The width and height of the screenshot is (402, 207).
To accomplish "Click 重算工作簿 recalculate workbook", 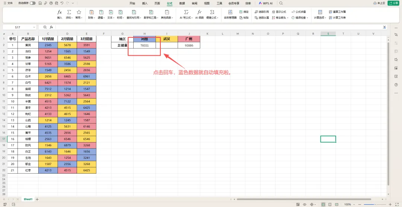I will [337, 12].
